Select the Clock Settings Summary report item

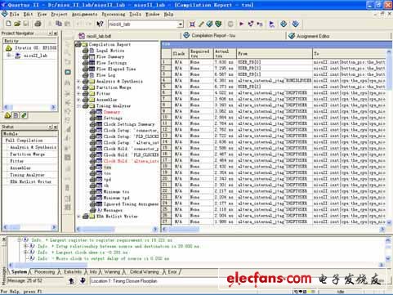tap(128, 124)
